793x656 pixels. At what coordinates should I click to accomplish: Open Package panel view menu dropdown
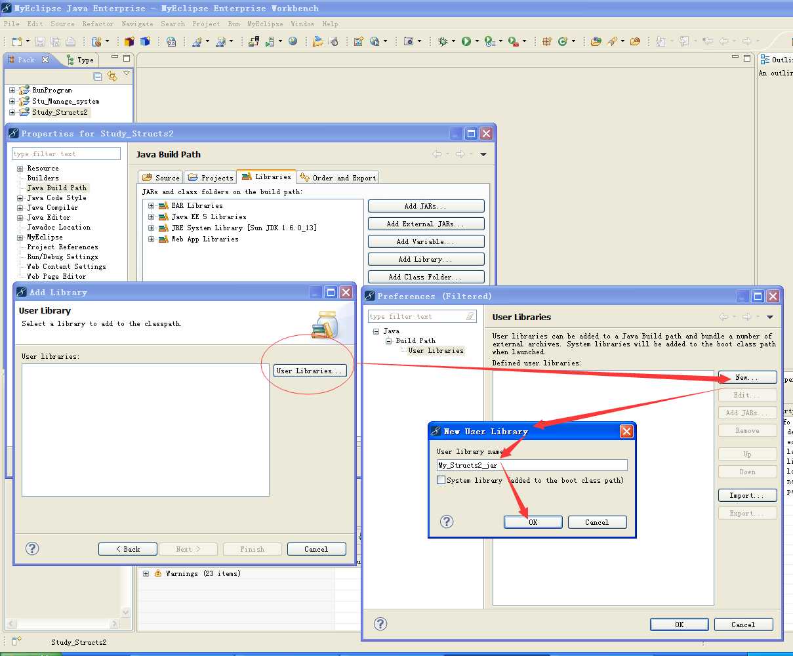(127, 74)
